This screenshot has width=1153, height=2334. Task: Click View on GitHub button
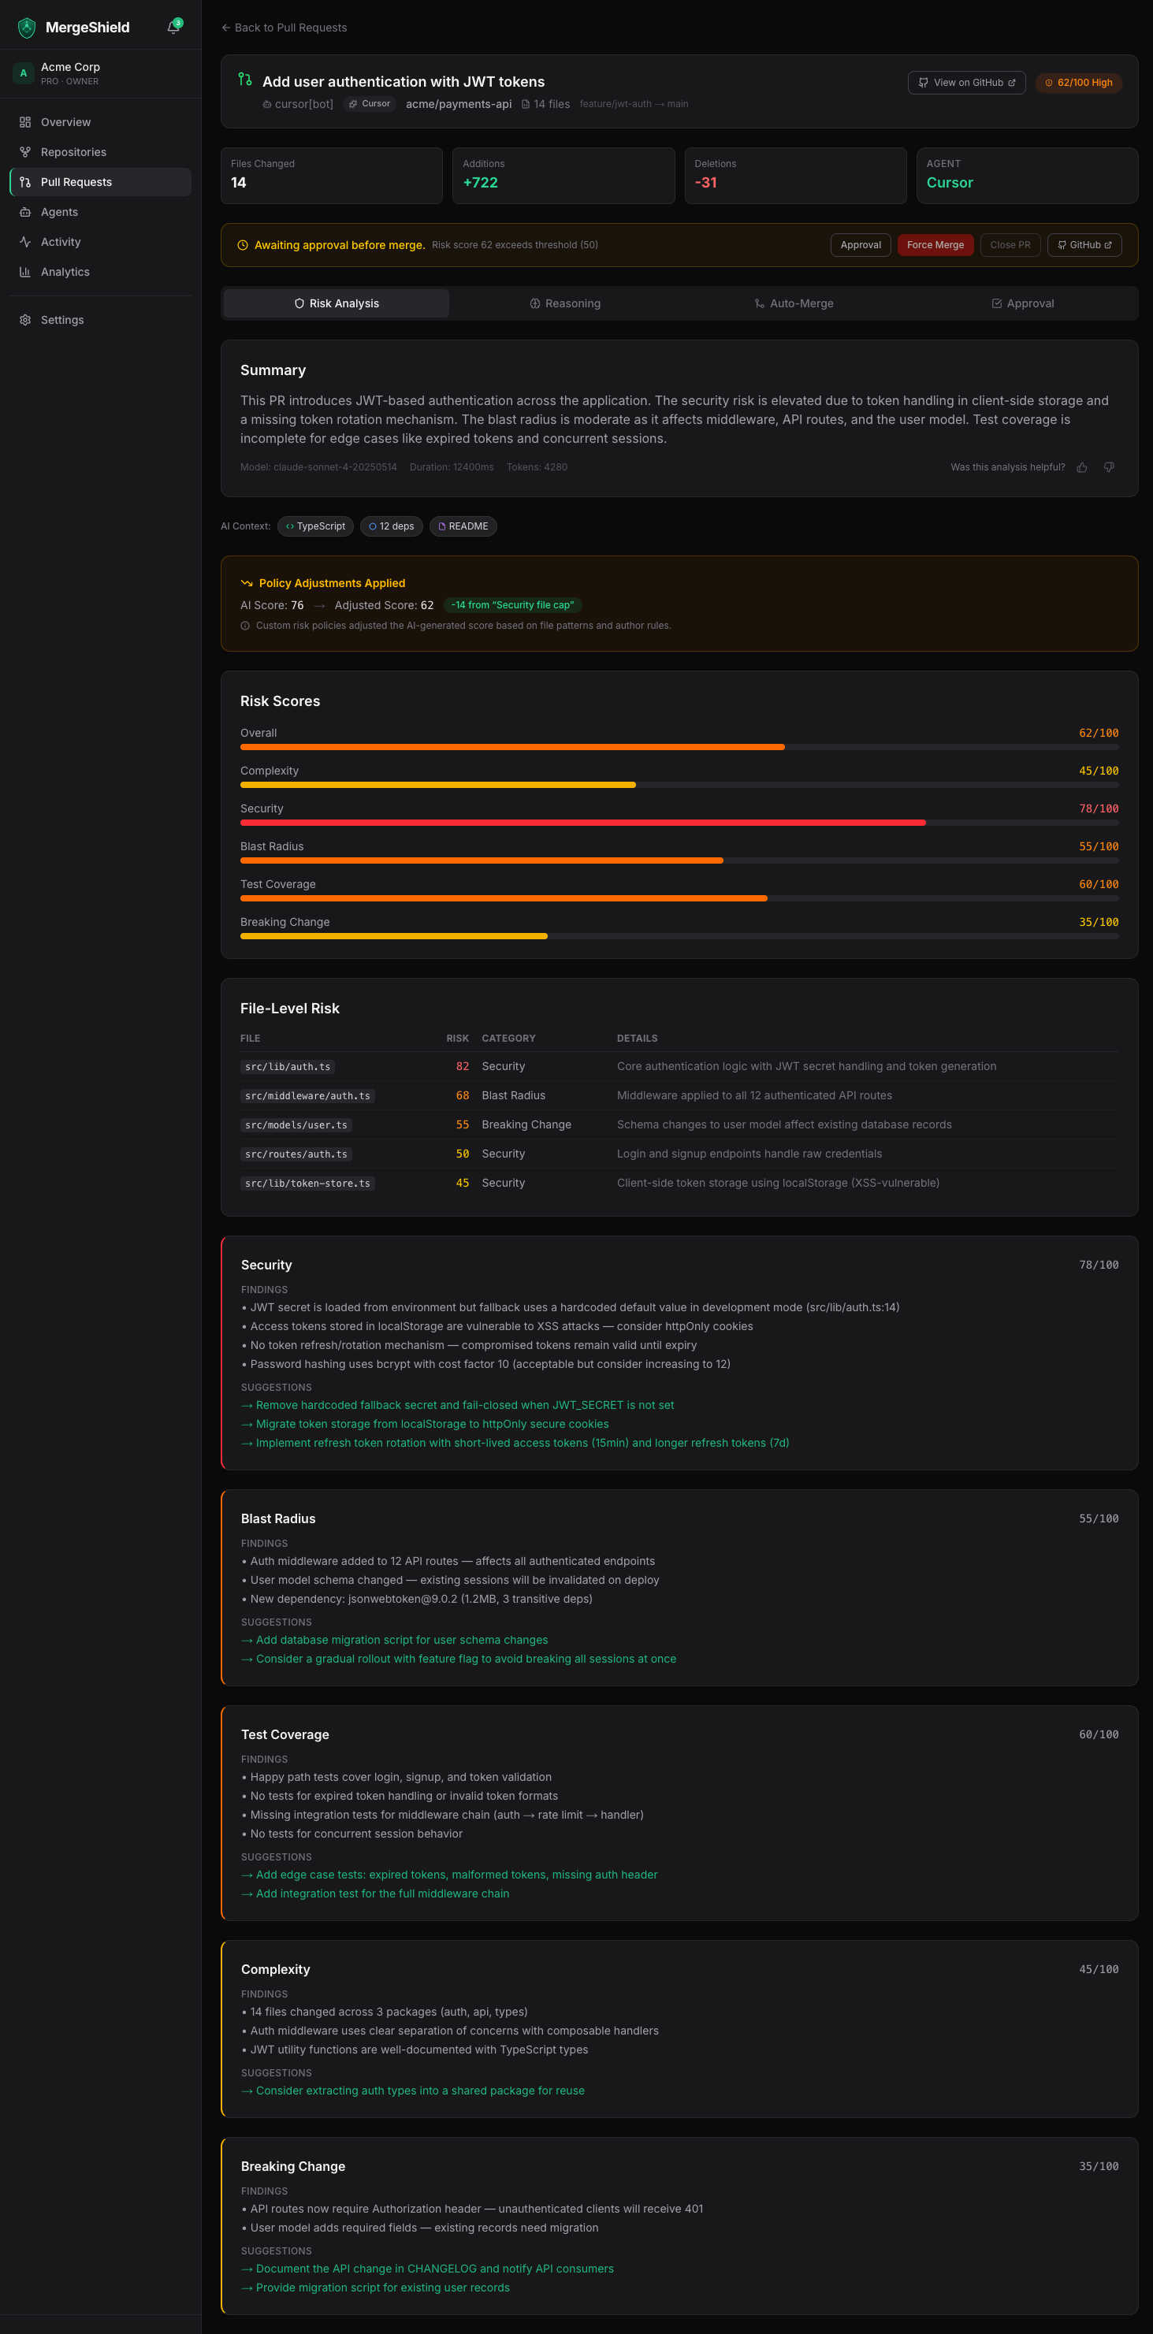click(x=966, y=83)
